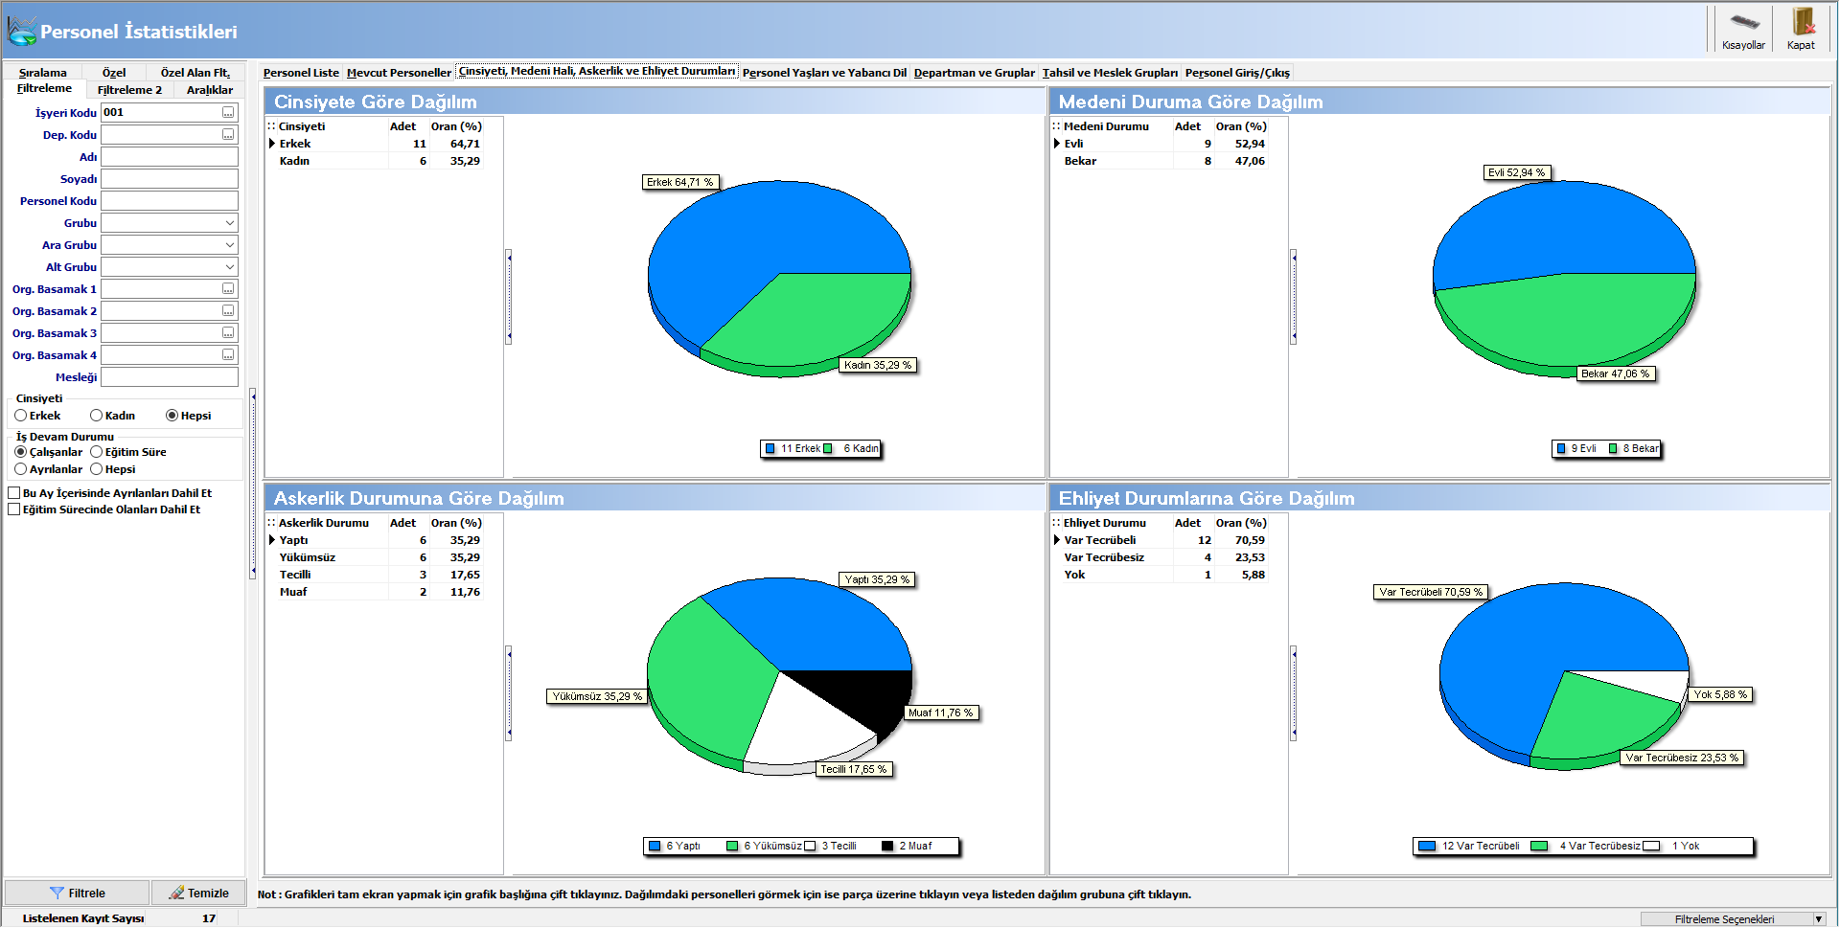1840x928 pixels.
Task: Select the Ayrılanlar radio option
Action: (x=21, y=469)
